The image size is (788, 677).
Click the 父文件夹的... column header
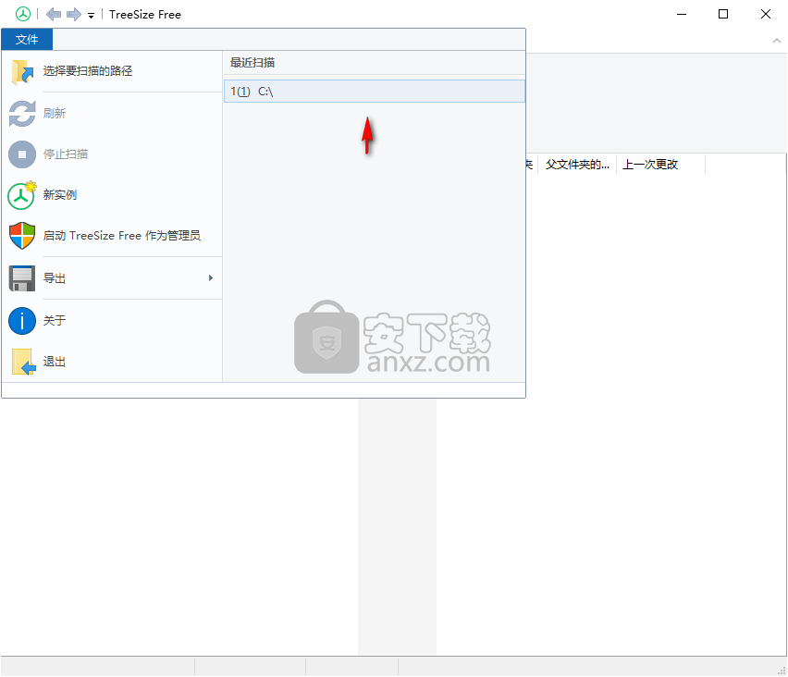(577, 165)
